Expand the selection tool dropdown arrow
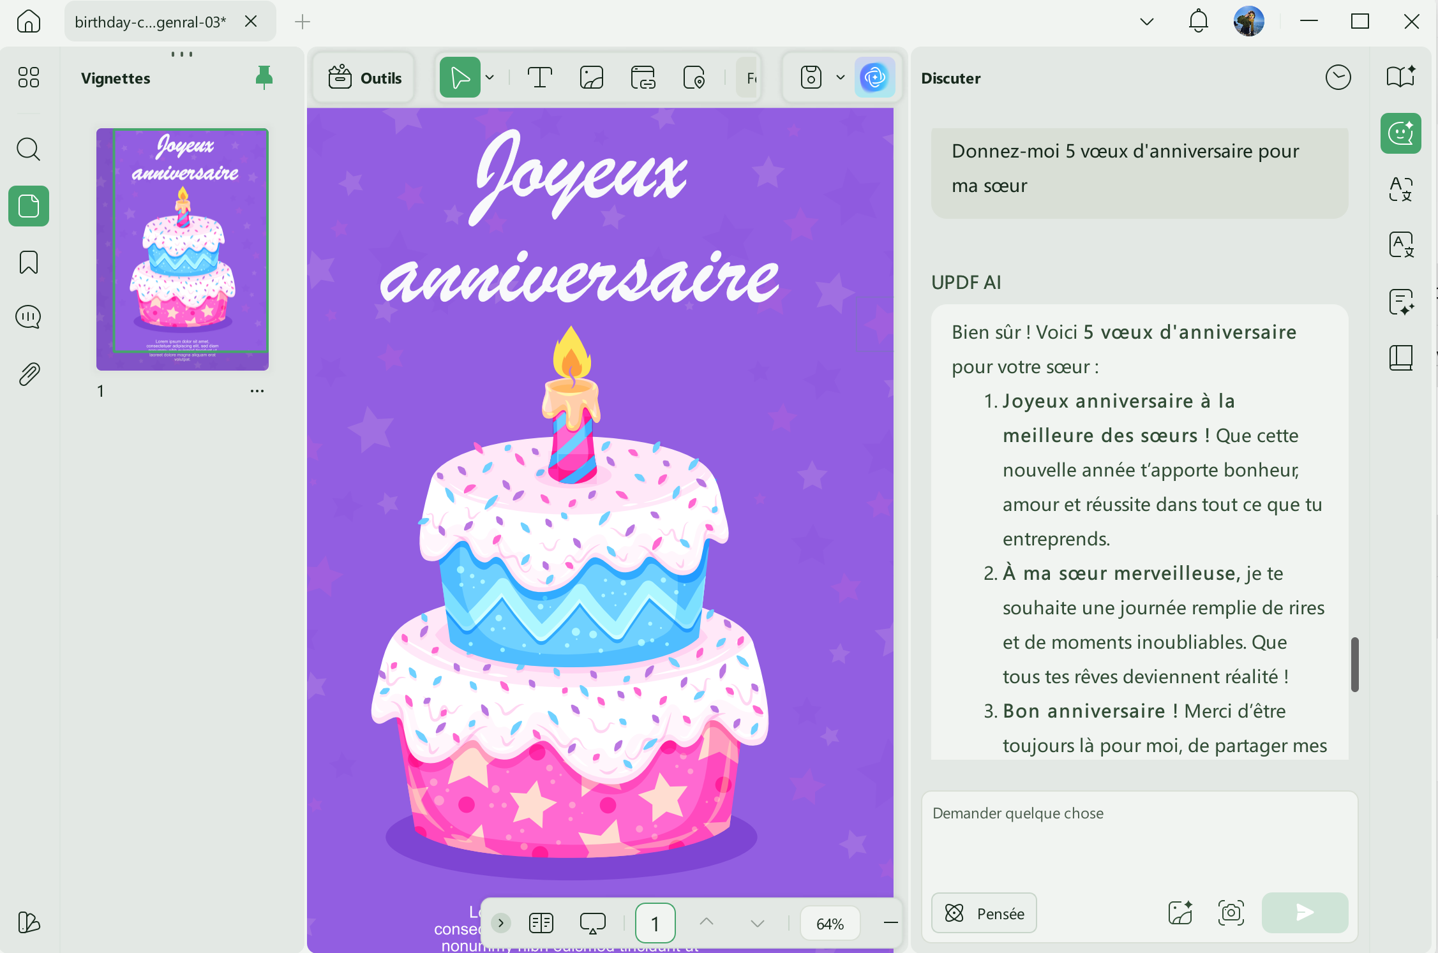This screenshot has width=1438, height=953. pos(490,78)
